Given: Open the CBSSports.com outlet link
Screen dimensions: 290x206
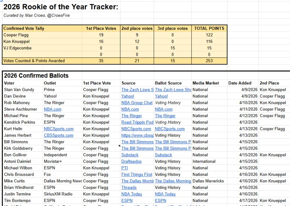Looking at the screenshot, I should (59, 135).
